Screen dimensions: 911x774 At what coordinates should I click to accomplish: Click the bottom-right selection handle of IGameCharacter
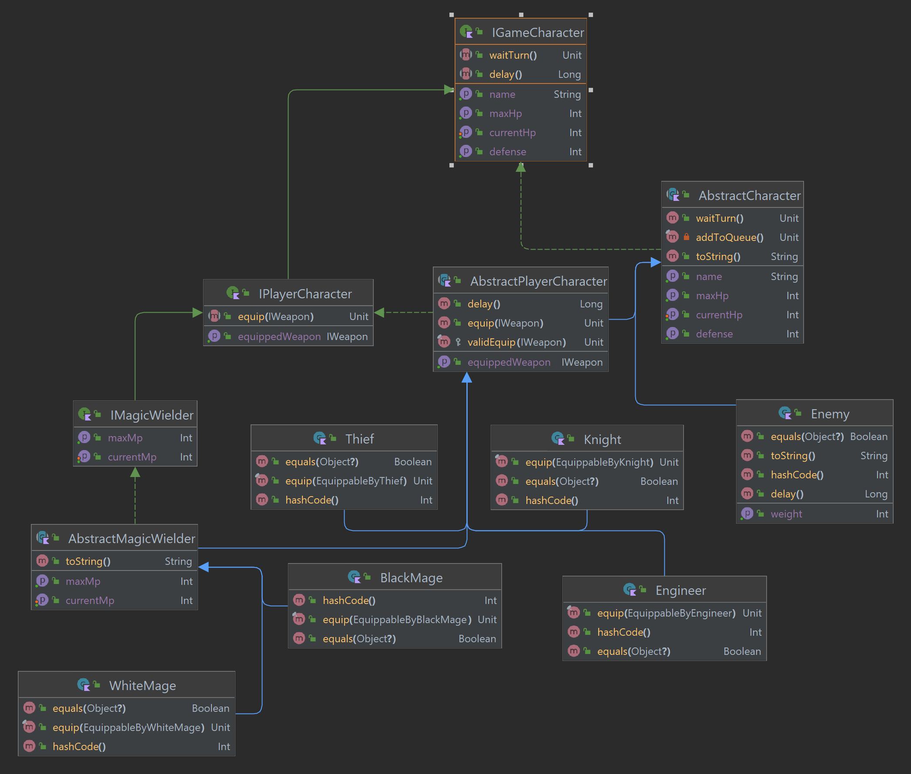click(590, 165)
